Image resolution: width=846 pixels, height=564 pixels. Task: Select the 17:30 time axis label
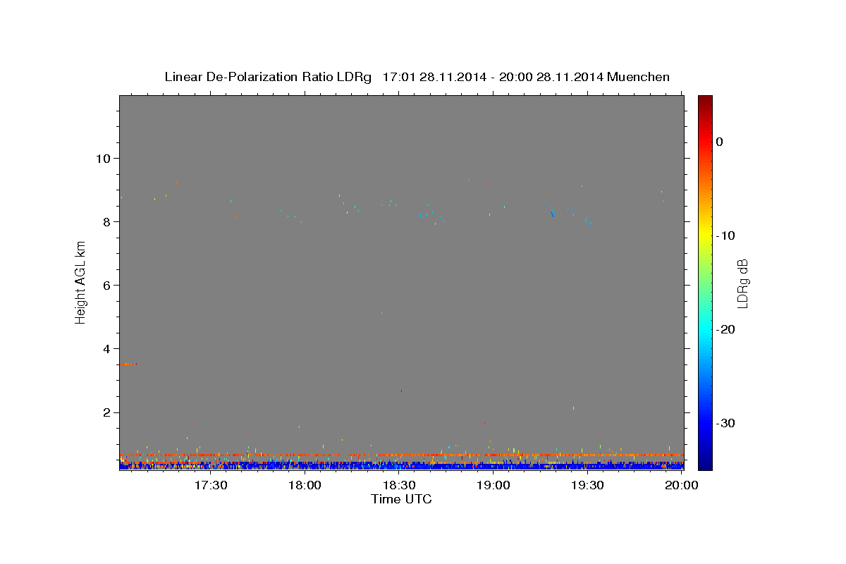pos(211,485)
